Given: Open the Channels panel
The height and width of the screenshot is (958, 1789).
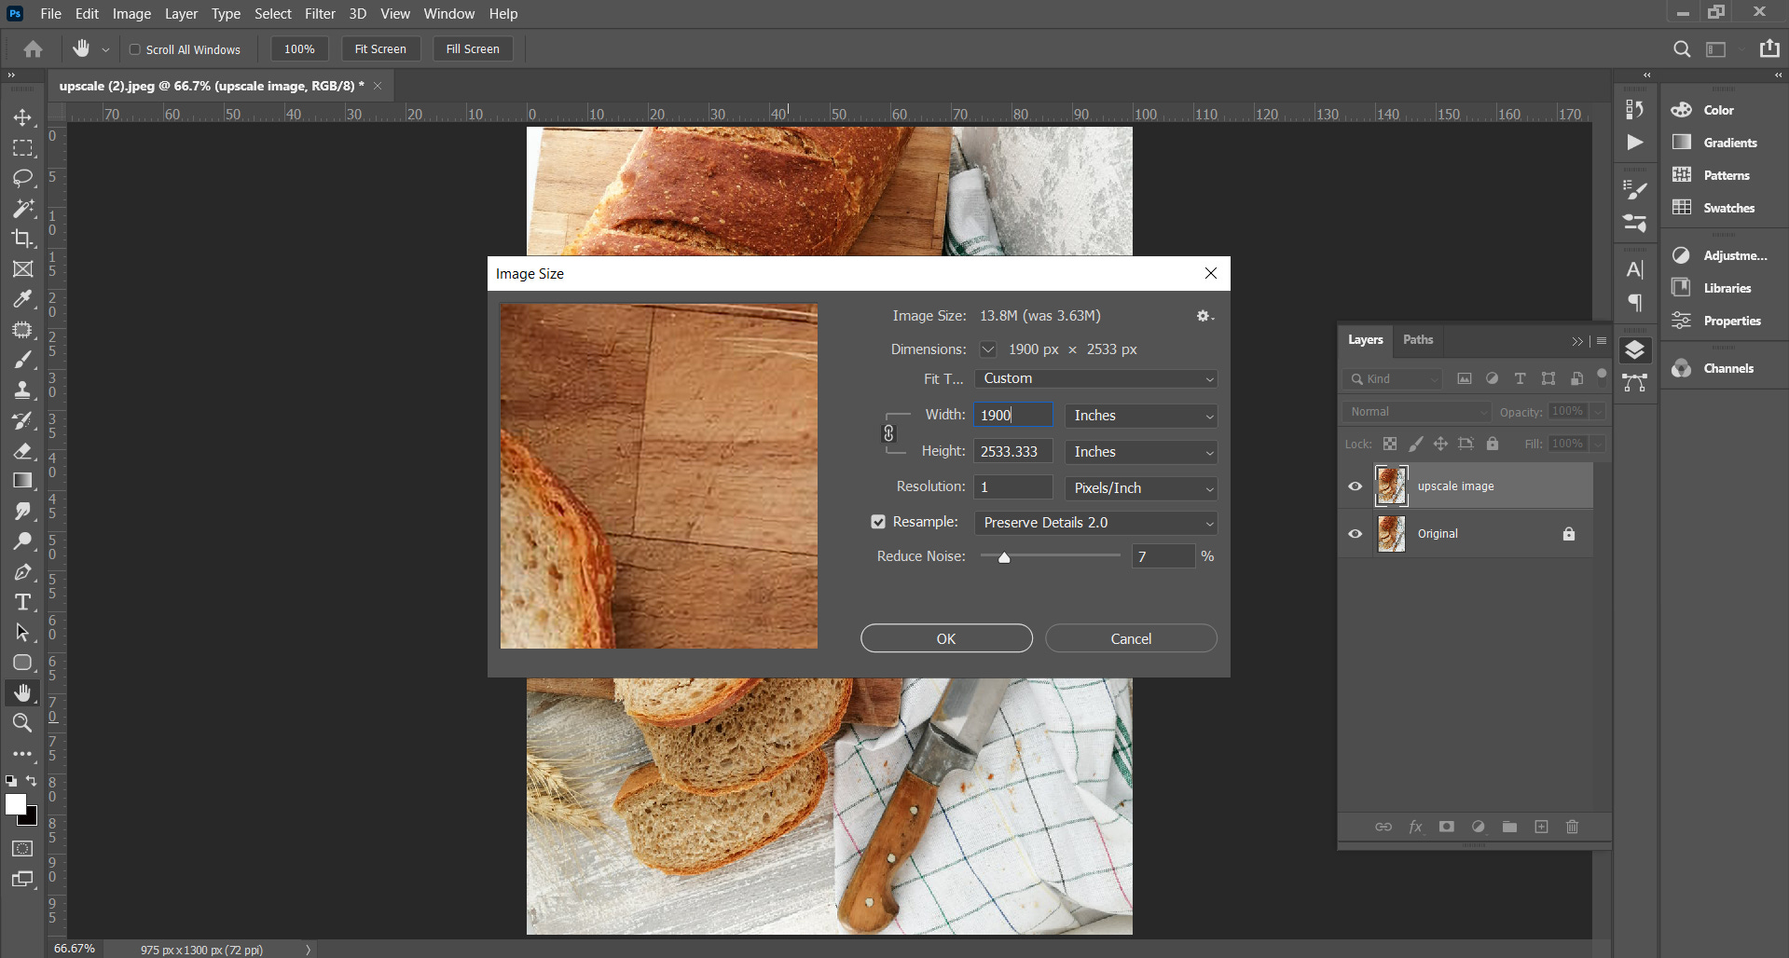Looking at the screenshot, I should pos(1731,367).
